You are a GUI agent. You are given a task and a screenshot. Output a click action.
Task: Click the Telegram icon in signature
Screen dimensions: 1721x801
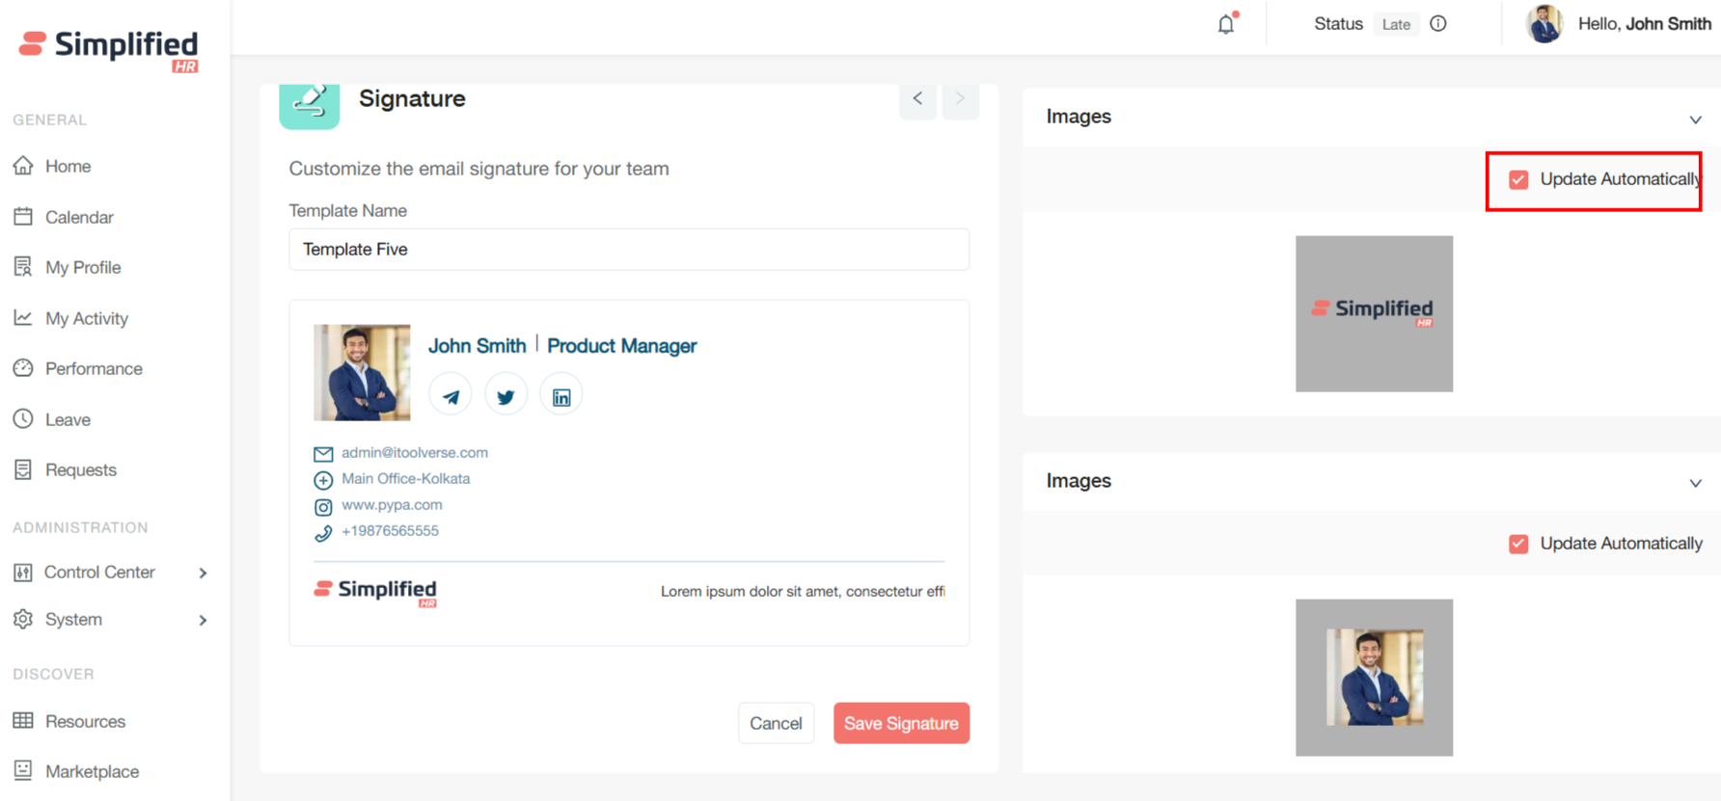[451, 396]
